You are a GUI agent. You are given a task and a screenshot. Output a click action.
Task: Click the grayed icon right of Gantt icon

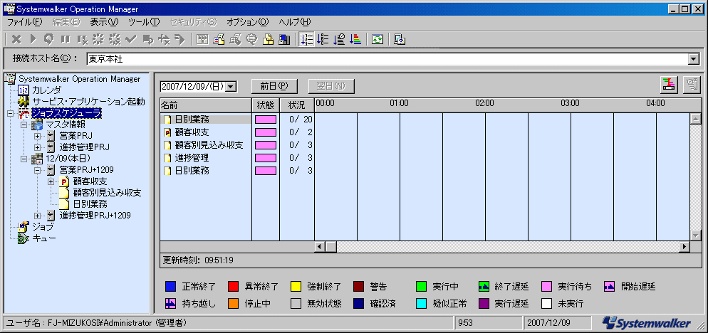pyautogui.click(x=692, y=85)
